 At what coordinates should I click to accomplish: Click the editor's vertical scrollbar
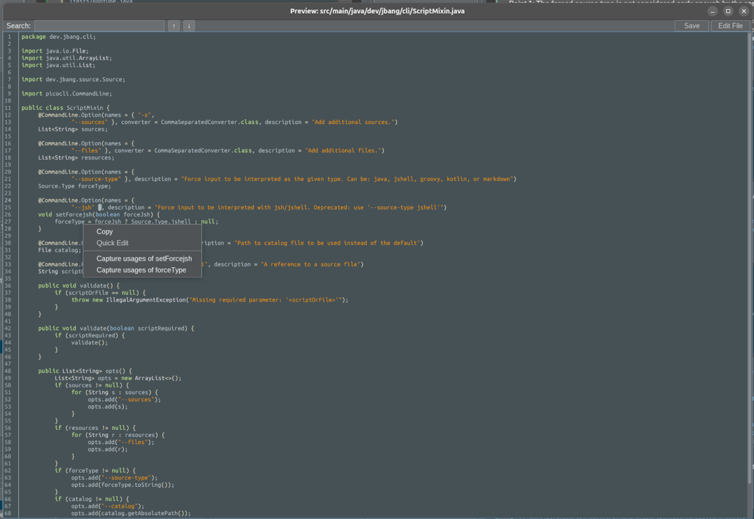pos(749,259)
